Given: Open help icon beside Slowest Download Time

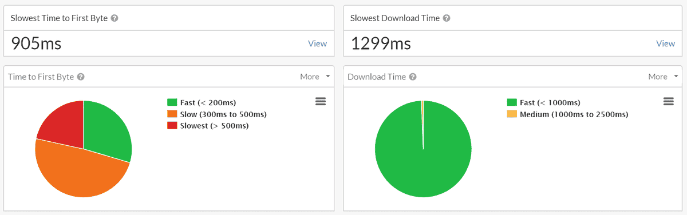Looking at the screenshot, I should (447, 18).
